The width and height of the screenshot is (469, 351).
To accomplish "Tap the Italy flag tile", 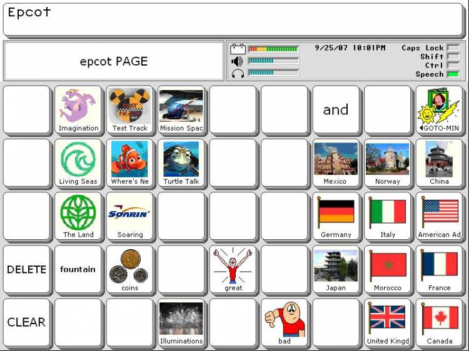I will 388,216.
